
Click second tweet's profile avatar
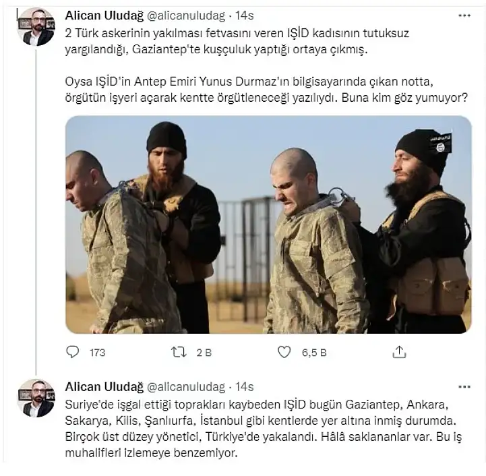point(36,398)
